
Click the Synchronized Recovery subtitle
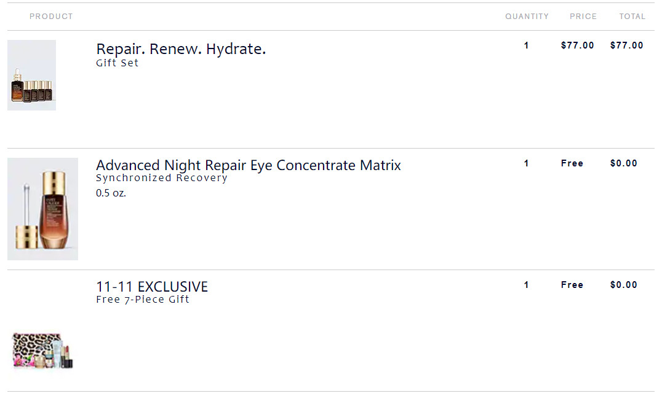click(161, 178)
